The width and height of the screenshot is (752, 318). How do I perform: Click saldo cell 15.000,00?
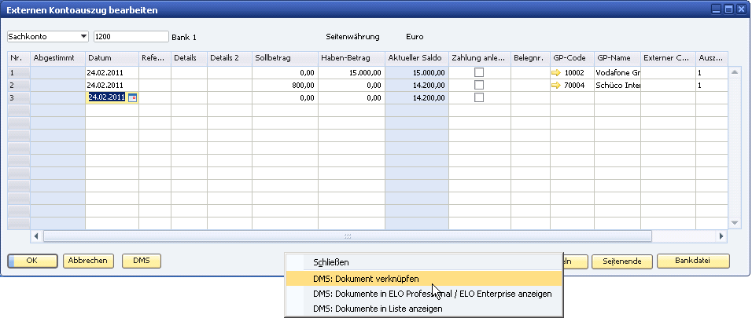point(417,73)
